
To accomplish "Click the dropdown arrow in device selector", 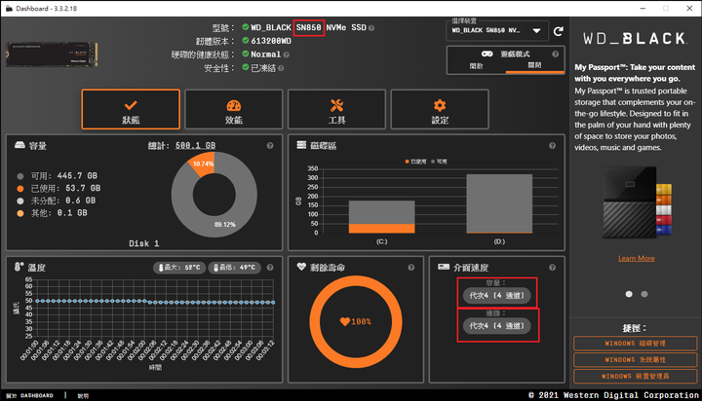I will pos(536,31).
